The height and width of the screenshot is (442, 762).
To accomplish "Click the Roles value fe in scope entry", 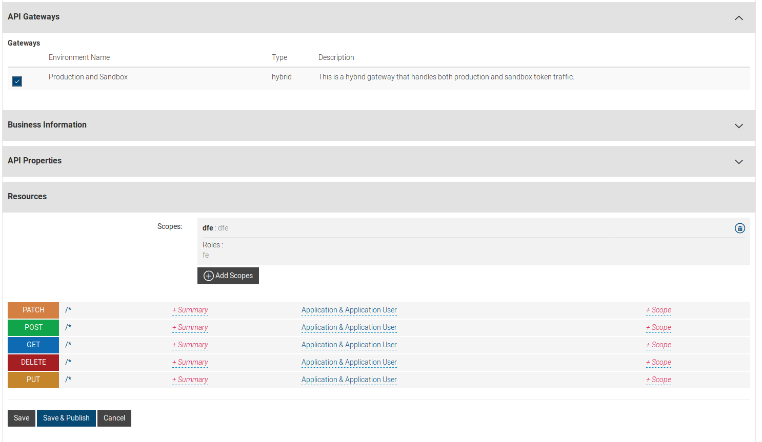I will pos(206,255).
